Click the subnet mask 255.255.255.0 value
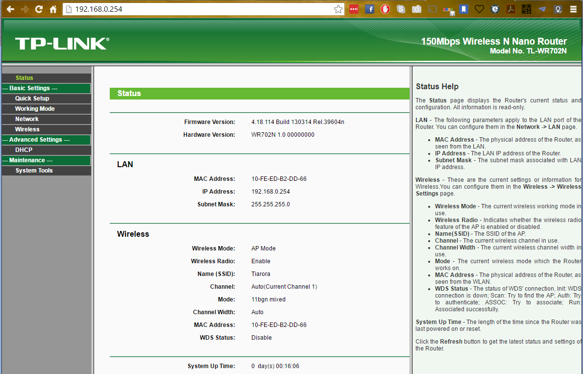 [270, 204]
